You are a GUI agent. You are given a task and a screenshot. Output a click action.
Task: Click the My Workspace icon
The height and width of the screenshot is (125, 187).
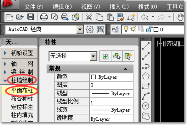(100, 30)
